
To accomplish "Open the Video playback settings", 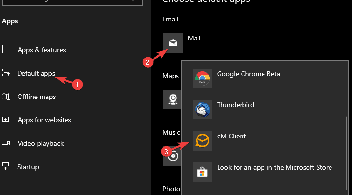I will tap(41, 143).
